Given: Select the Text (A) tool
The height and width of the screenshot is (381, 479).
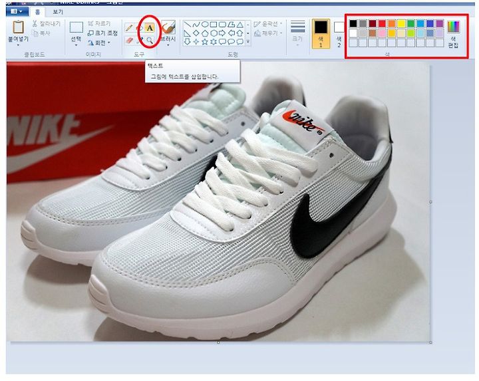Looking at the screenshot, I should (150, 28).
